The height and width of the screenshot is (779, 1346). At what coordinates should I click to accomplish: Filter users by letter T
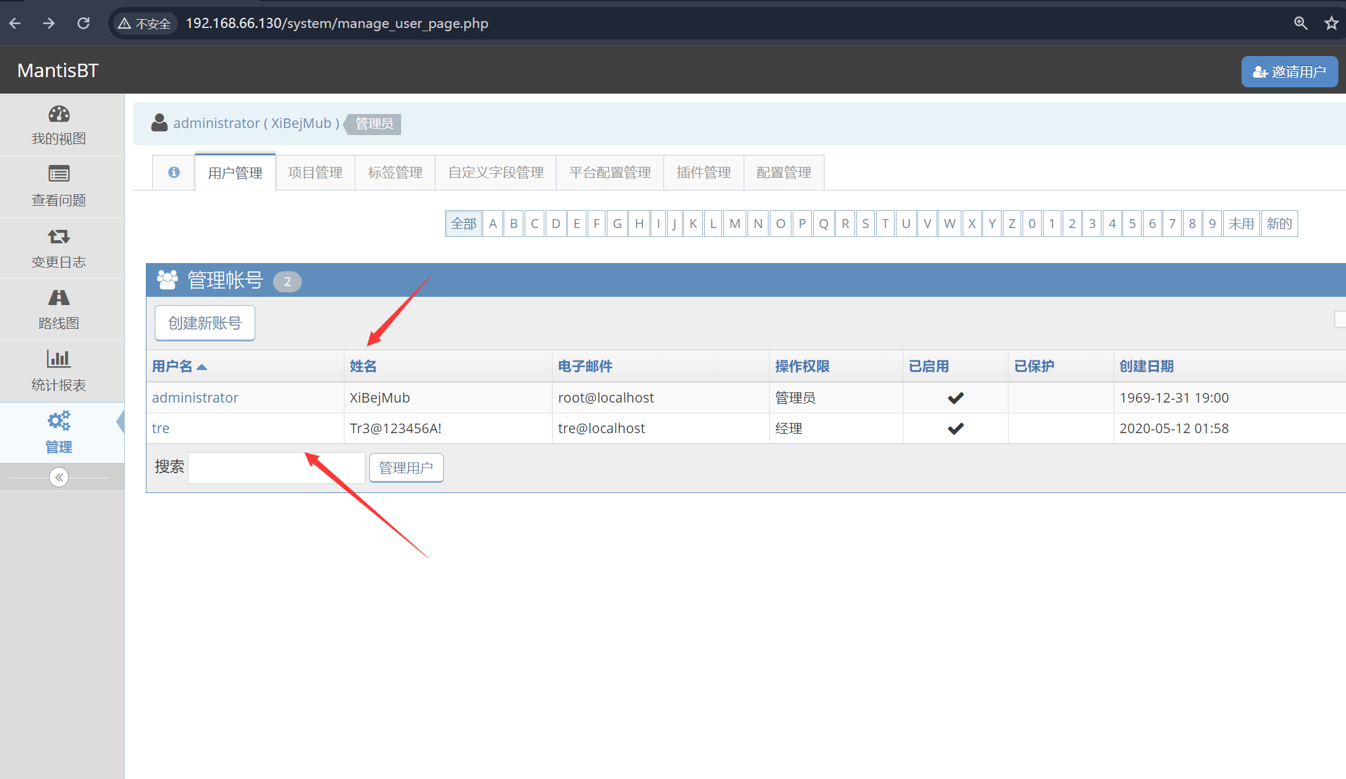885,224
